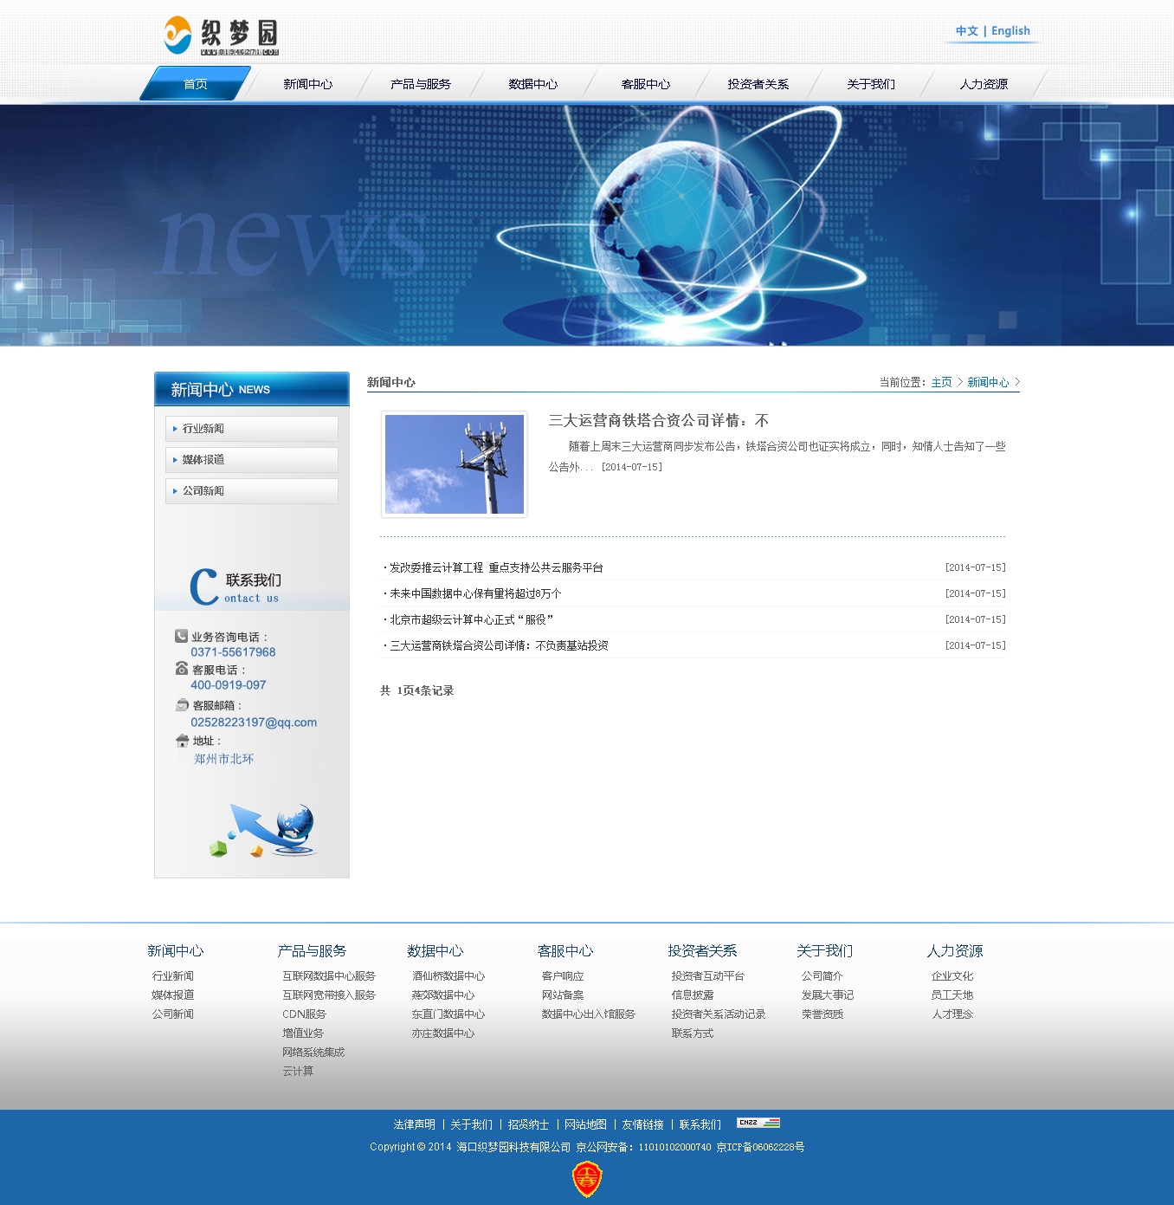Image resolution: width=1174 pixels, height=1205 pixels.
Task: Open 网络系统集成 footer link
Action: pyautogui.click(x=313, y=1053)
